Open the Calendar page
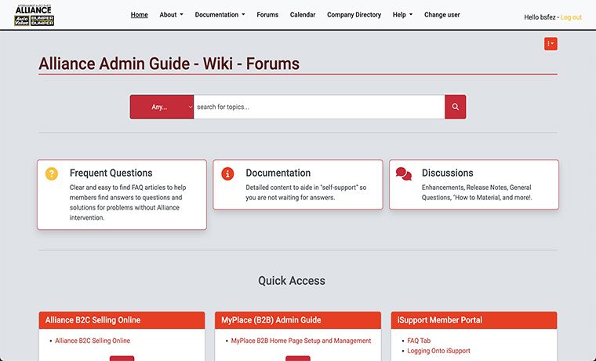596x361 pixels. pos(303,15)
